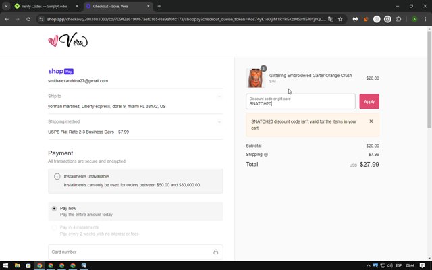Open the Windows Start menu
The width and height of the screenshot is (432, 270).
5,265
